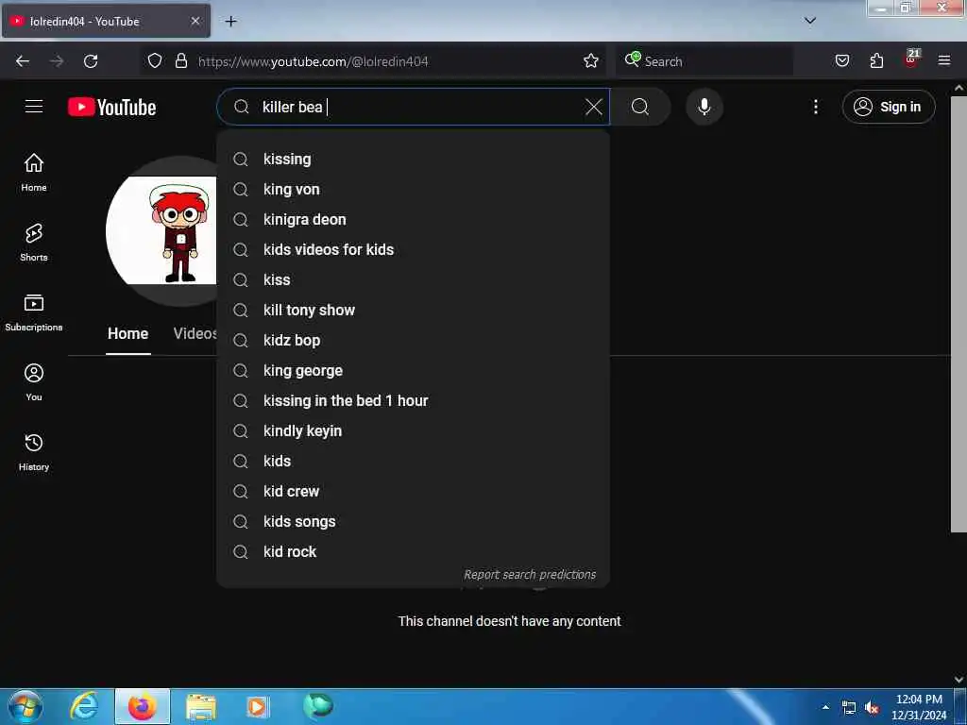Open the tracking protection shield icon
The height and width of the screenshot is (725, 967).
[x=155, y=61]
